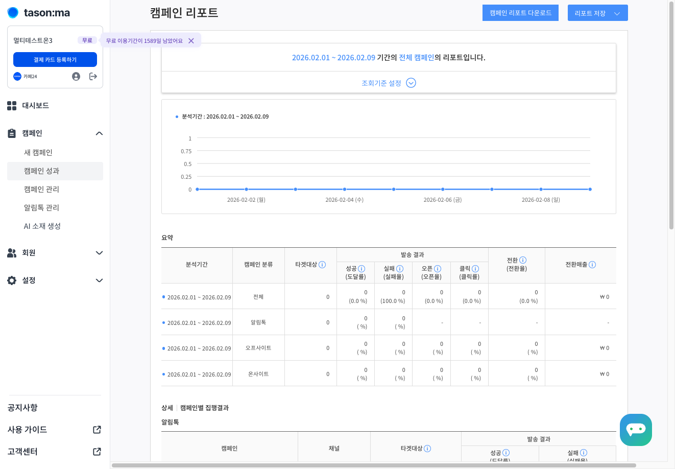
Task: Expand the 회원 menu section
Action: coord(99,253)
